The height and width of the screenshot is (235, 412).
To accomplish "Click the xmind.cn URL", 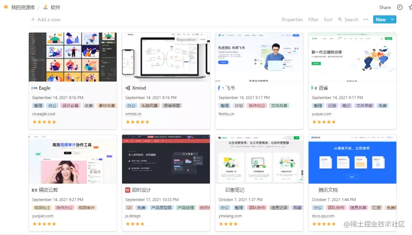I will point(133,114).
